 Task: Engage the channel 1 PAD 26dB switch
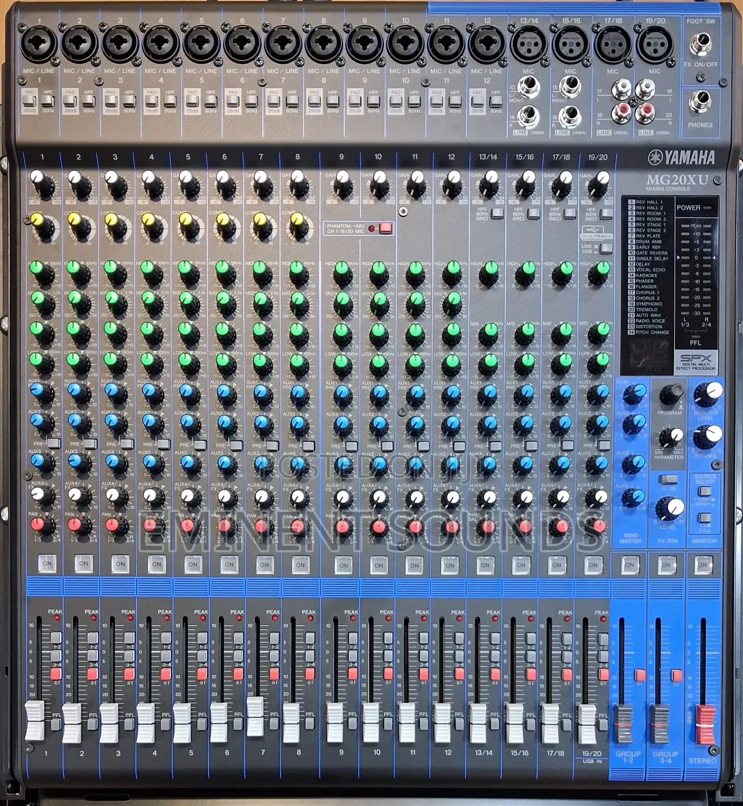coord(30,101)
